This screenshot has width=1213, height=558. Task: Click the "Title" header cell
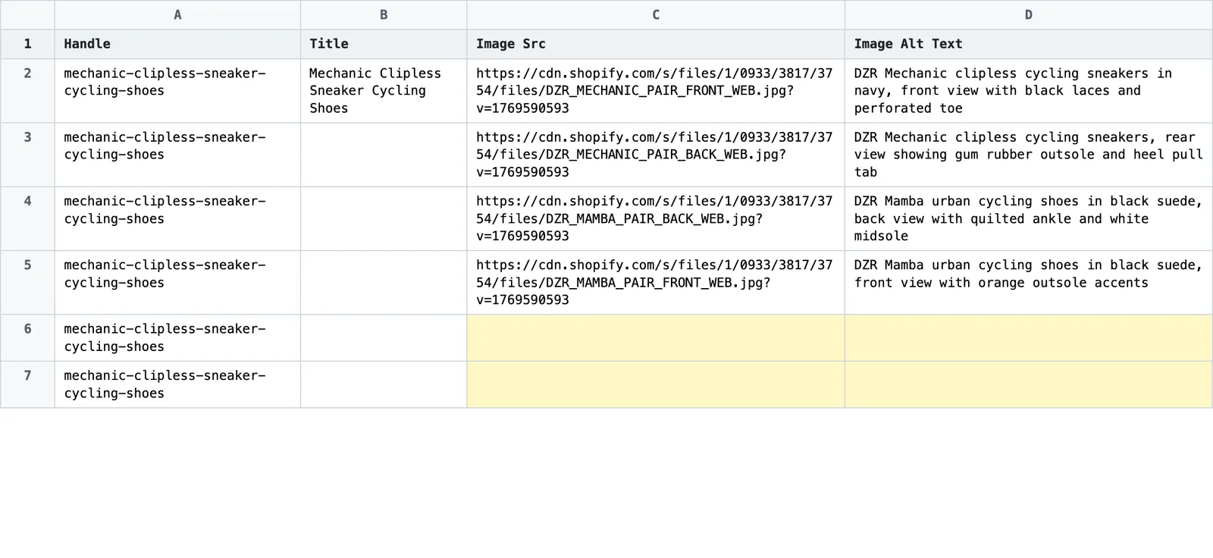pos(384,44)
